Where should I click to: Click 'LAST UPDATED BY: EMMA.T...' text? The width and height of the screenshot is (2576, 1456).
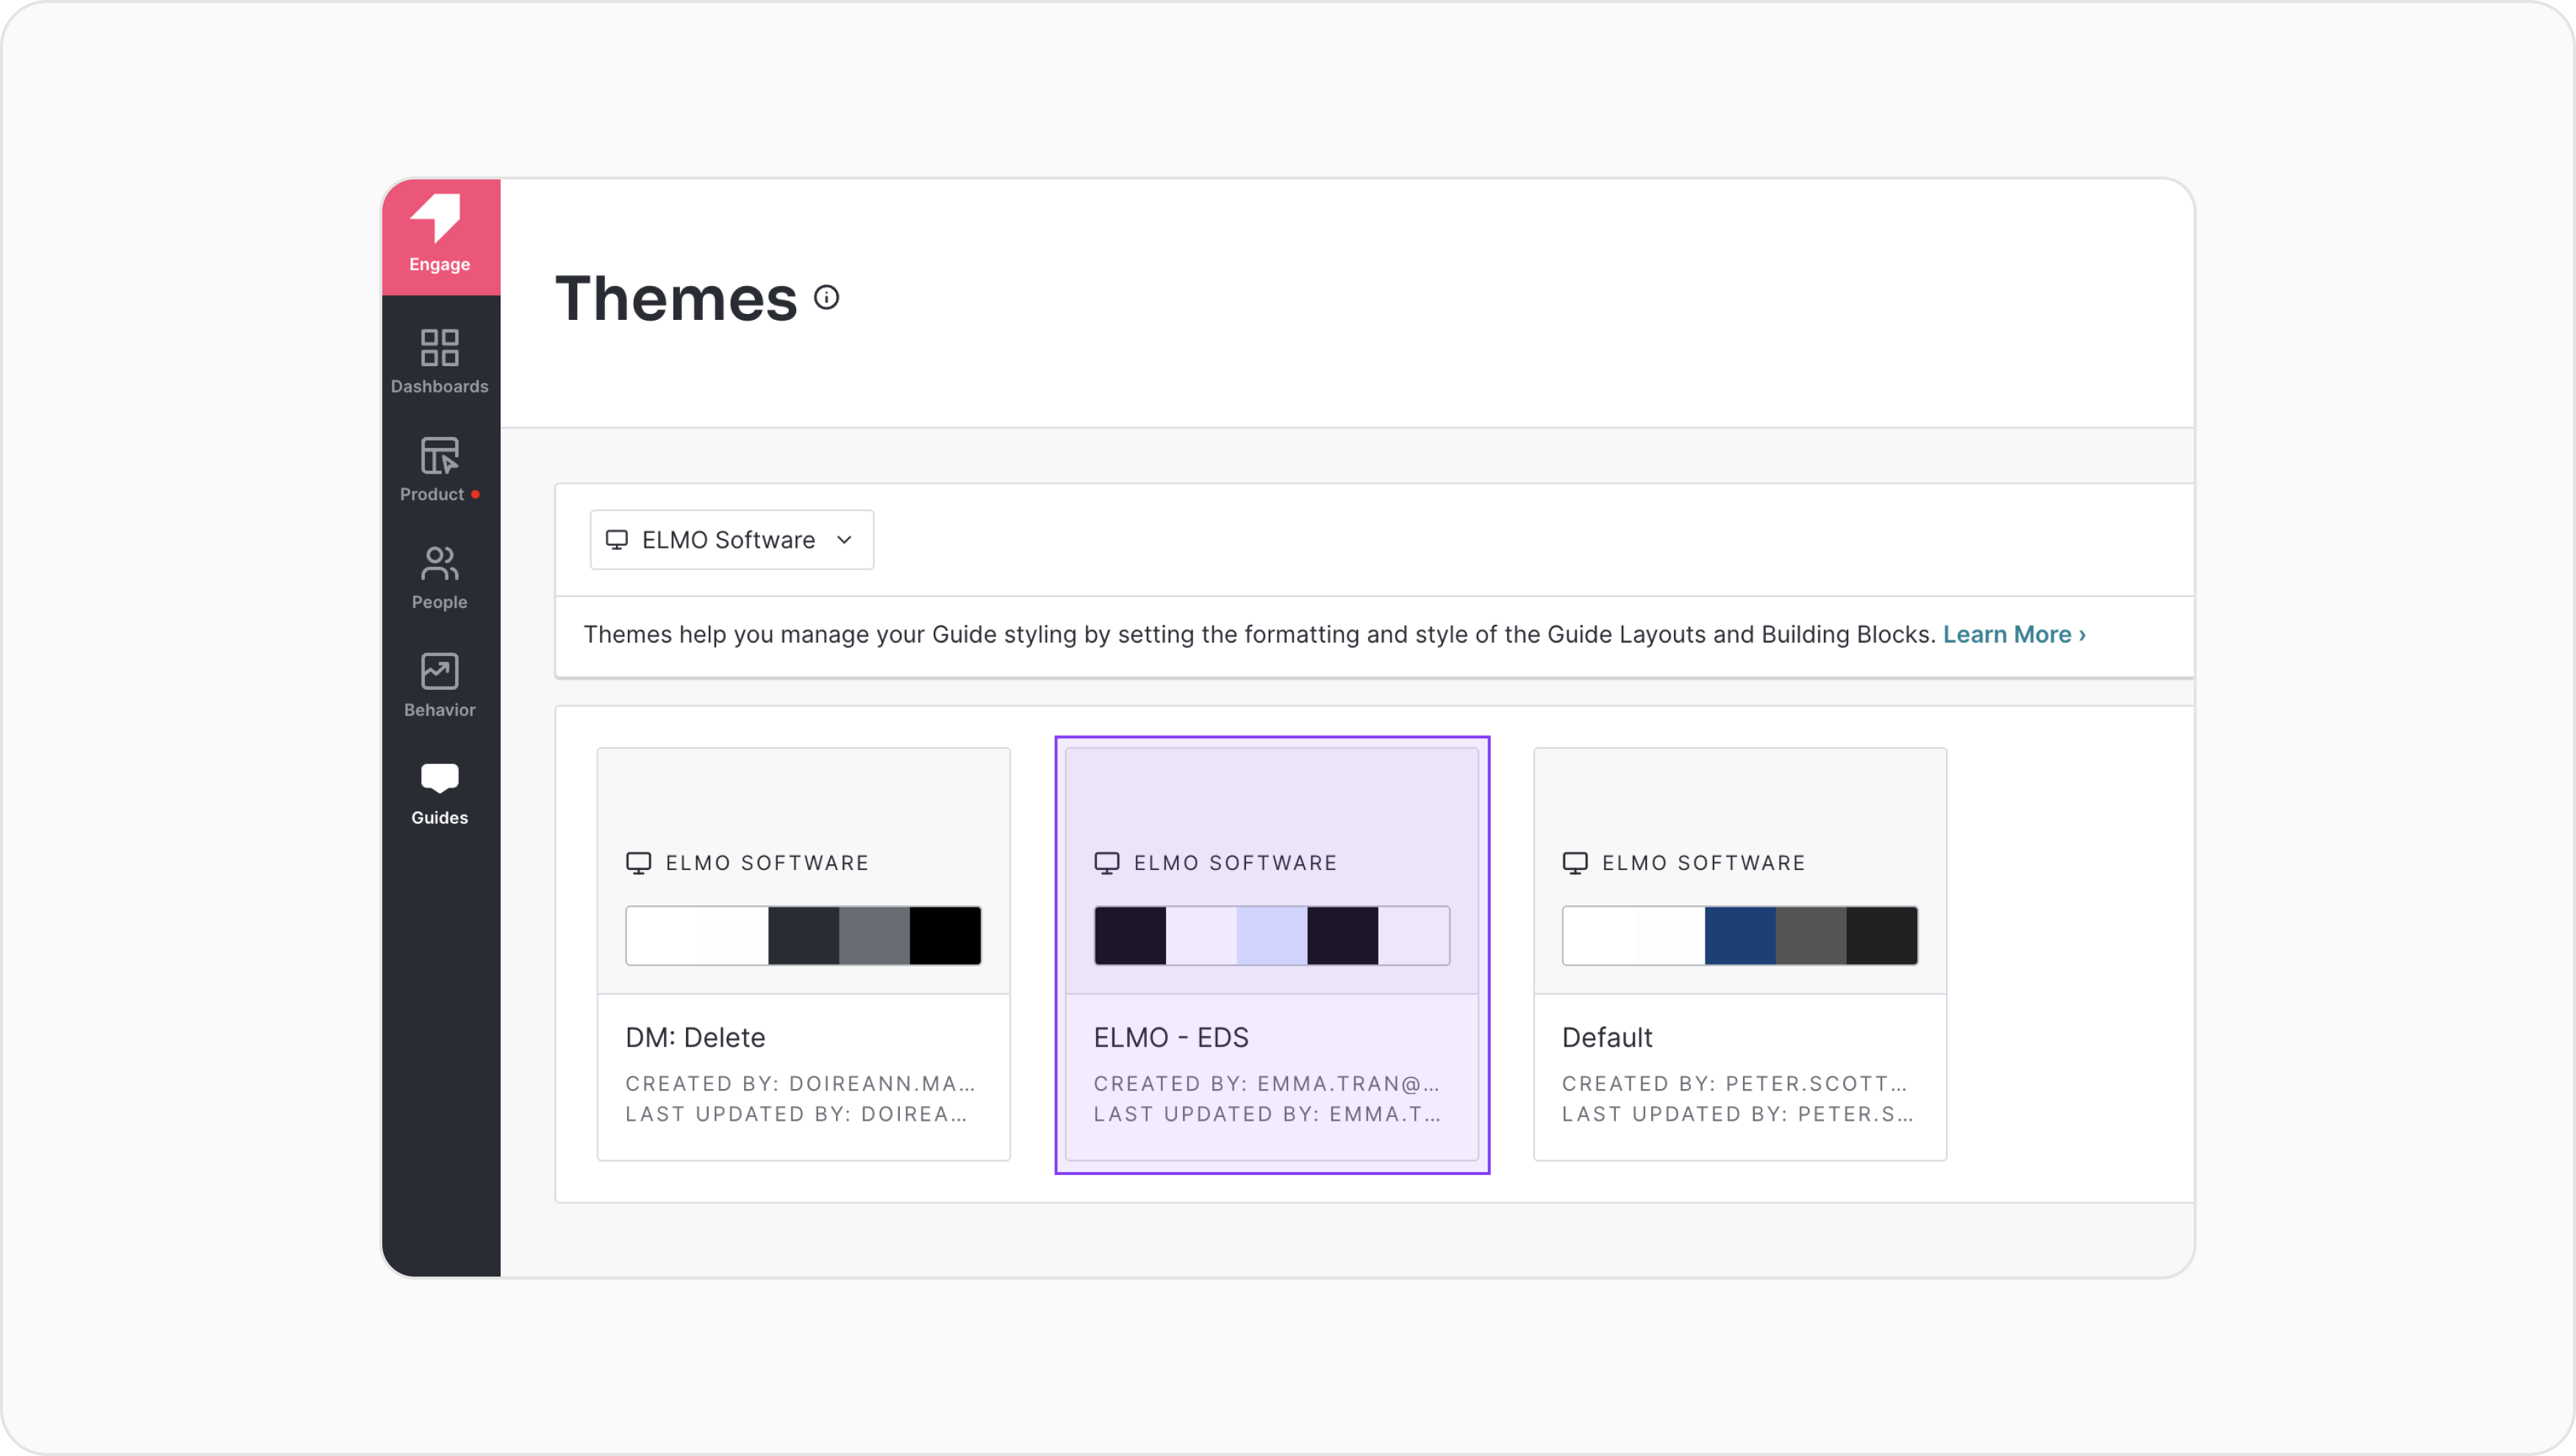click(1267, 1113)
